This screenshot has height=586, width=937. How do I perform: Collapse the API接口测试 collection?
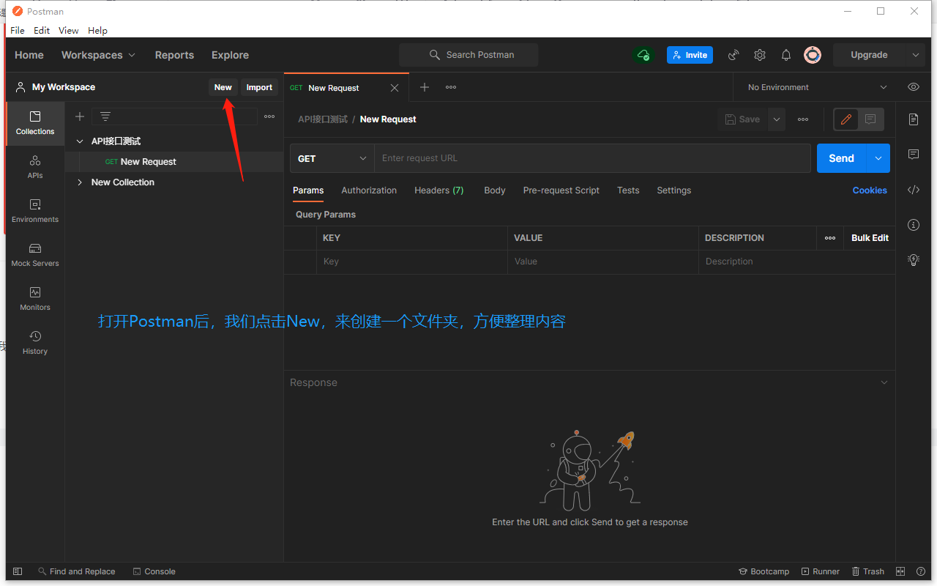80,141
